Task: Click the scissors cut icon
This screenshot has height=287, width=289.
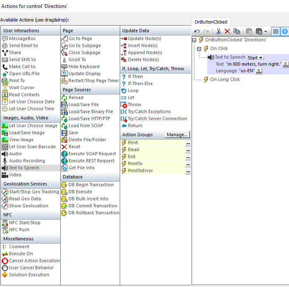Action: coord(219,31)
